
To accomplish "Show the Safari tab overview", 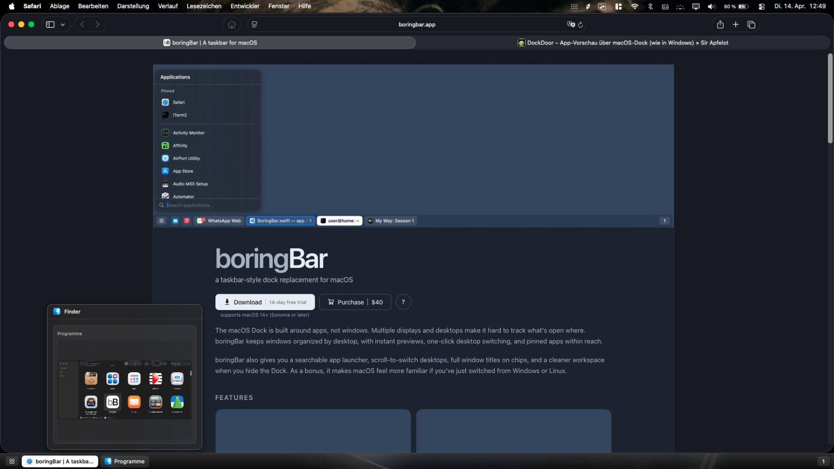I will coord(752,25).
